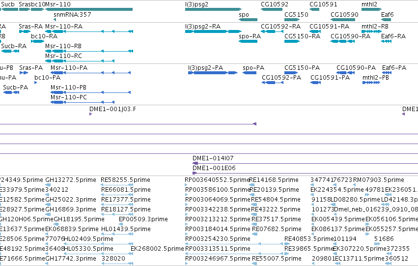418x266 pixels.
Task: Select the Msr-110 gene label in top track
Action: [58, 4]
